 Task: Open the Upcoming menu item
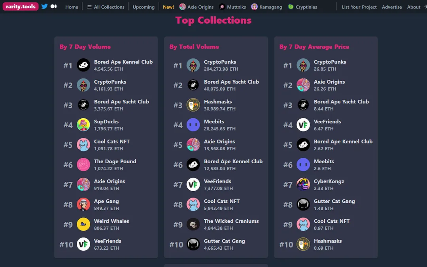pyautogui.click(x=144, y=7)
